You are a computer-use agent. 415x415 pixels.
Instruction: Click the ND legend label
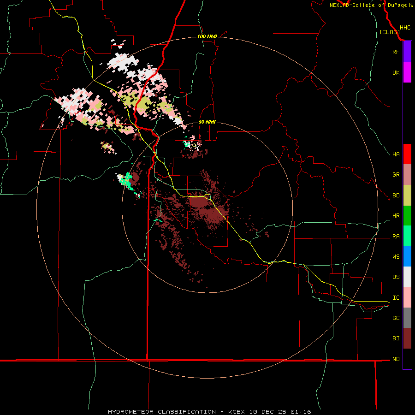(396, 359)
